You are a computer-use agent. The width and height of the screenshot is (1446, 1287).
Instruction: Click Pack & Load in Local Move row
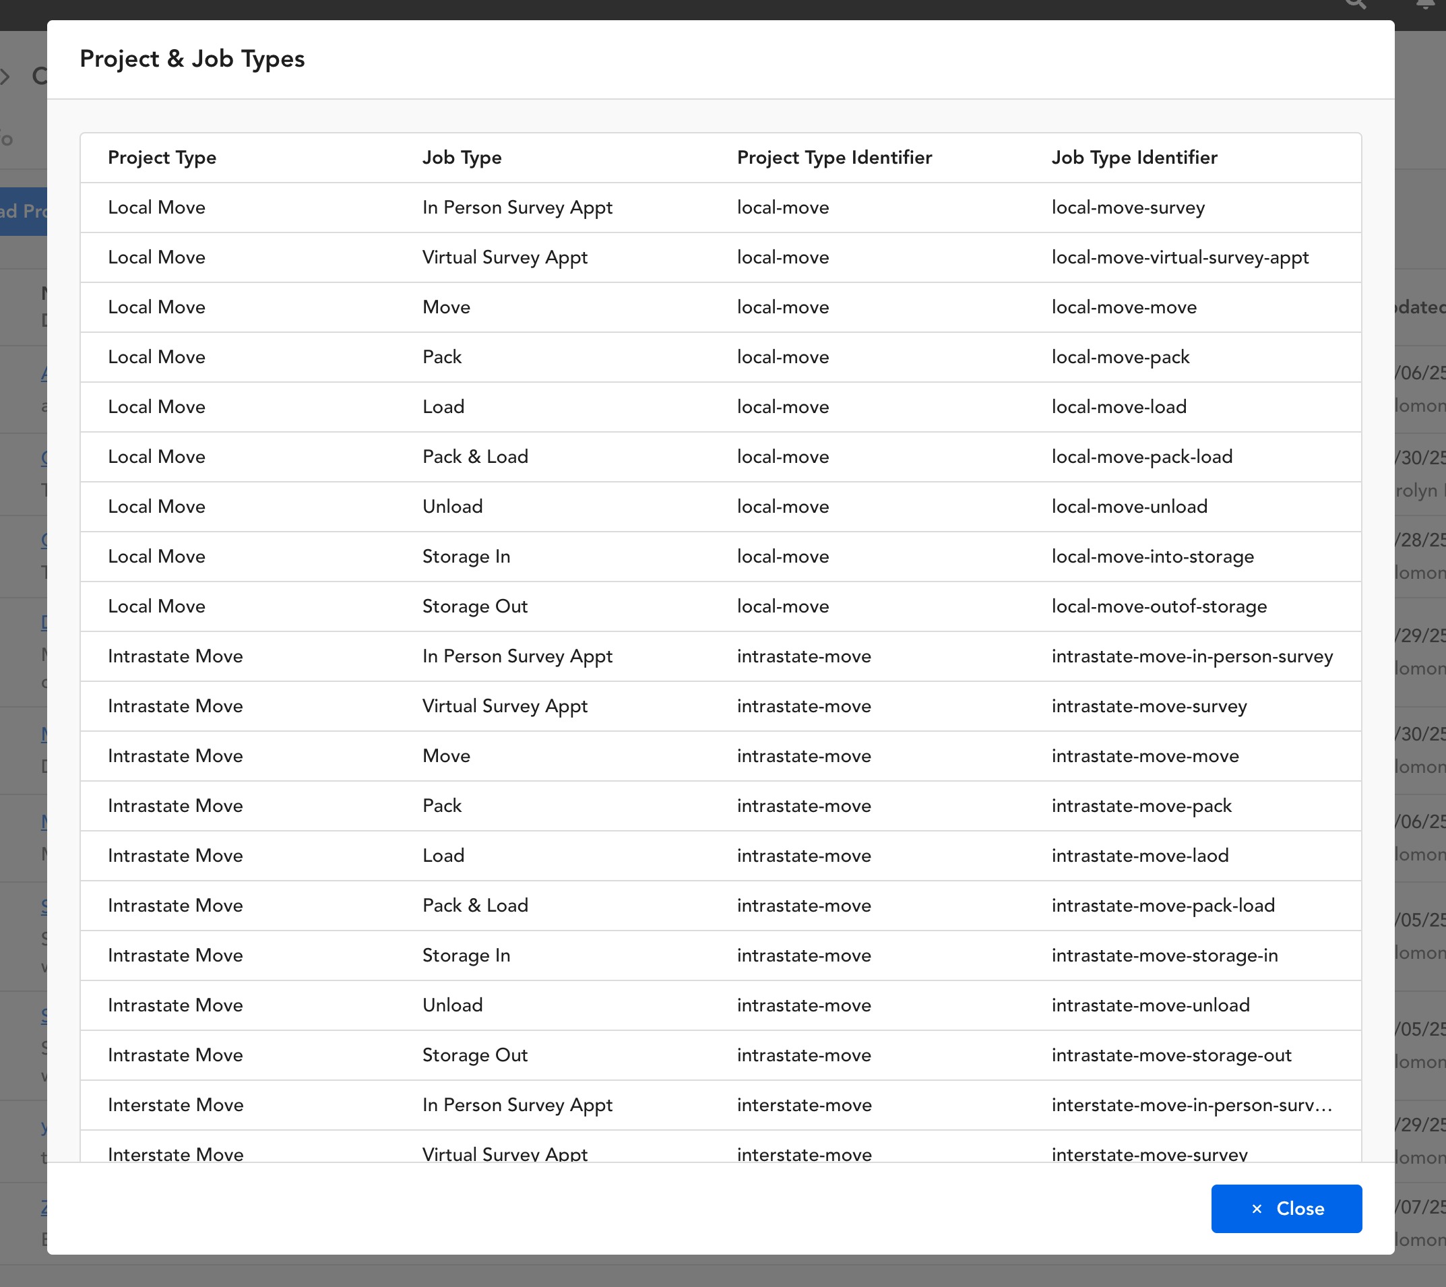point(474,457)
